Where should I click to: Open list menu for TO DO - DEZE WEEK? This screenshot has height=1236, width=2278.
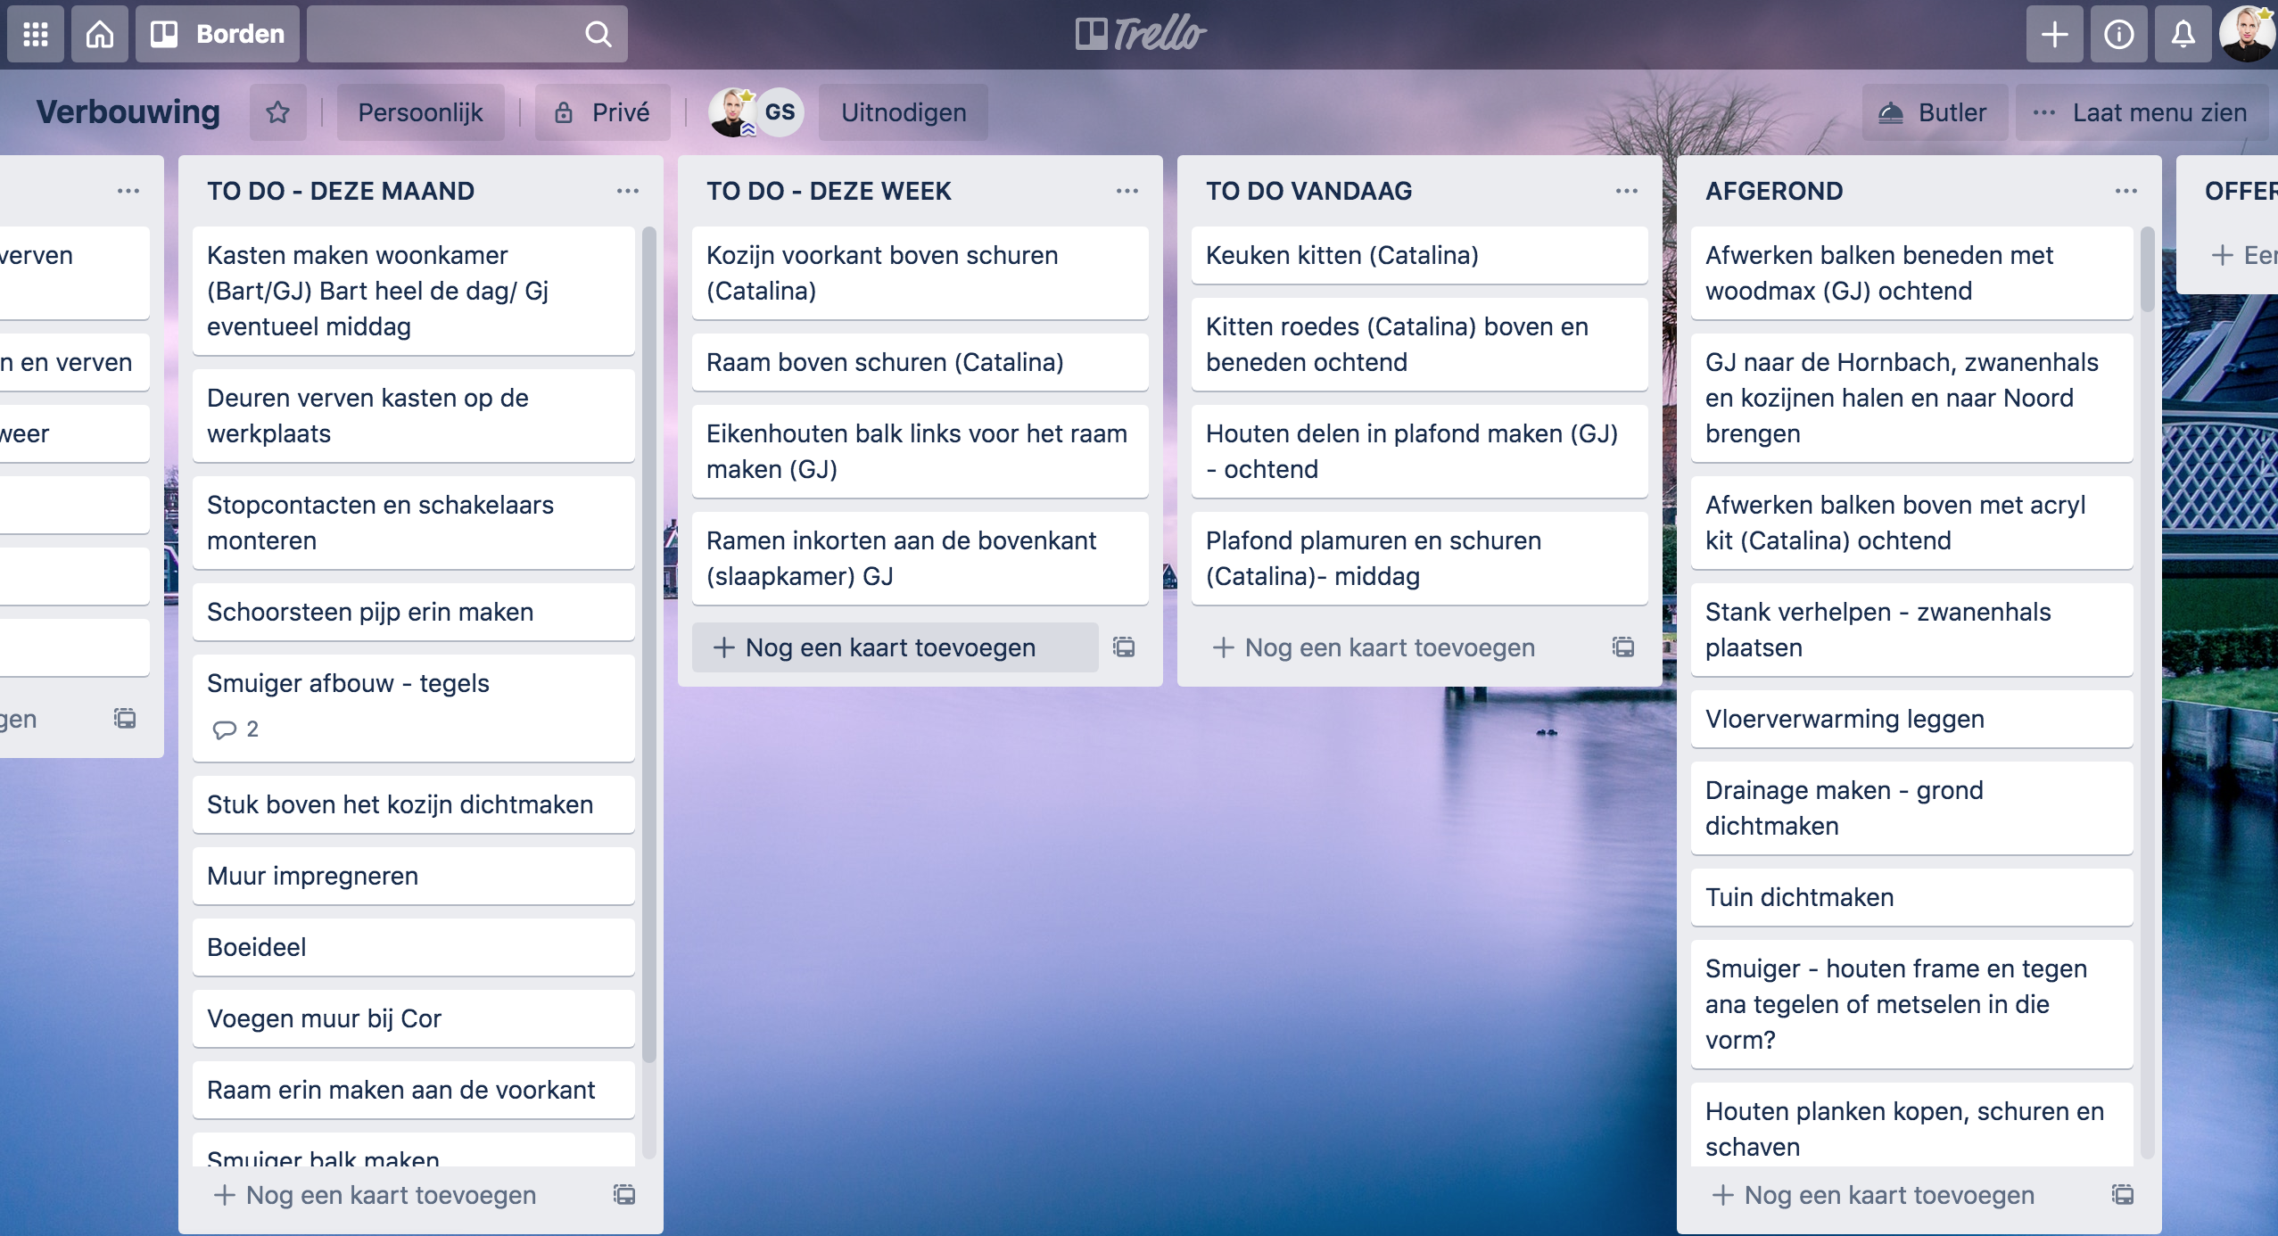tap(1127, 191)
